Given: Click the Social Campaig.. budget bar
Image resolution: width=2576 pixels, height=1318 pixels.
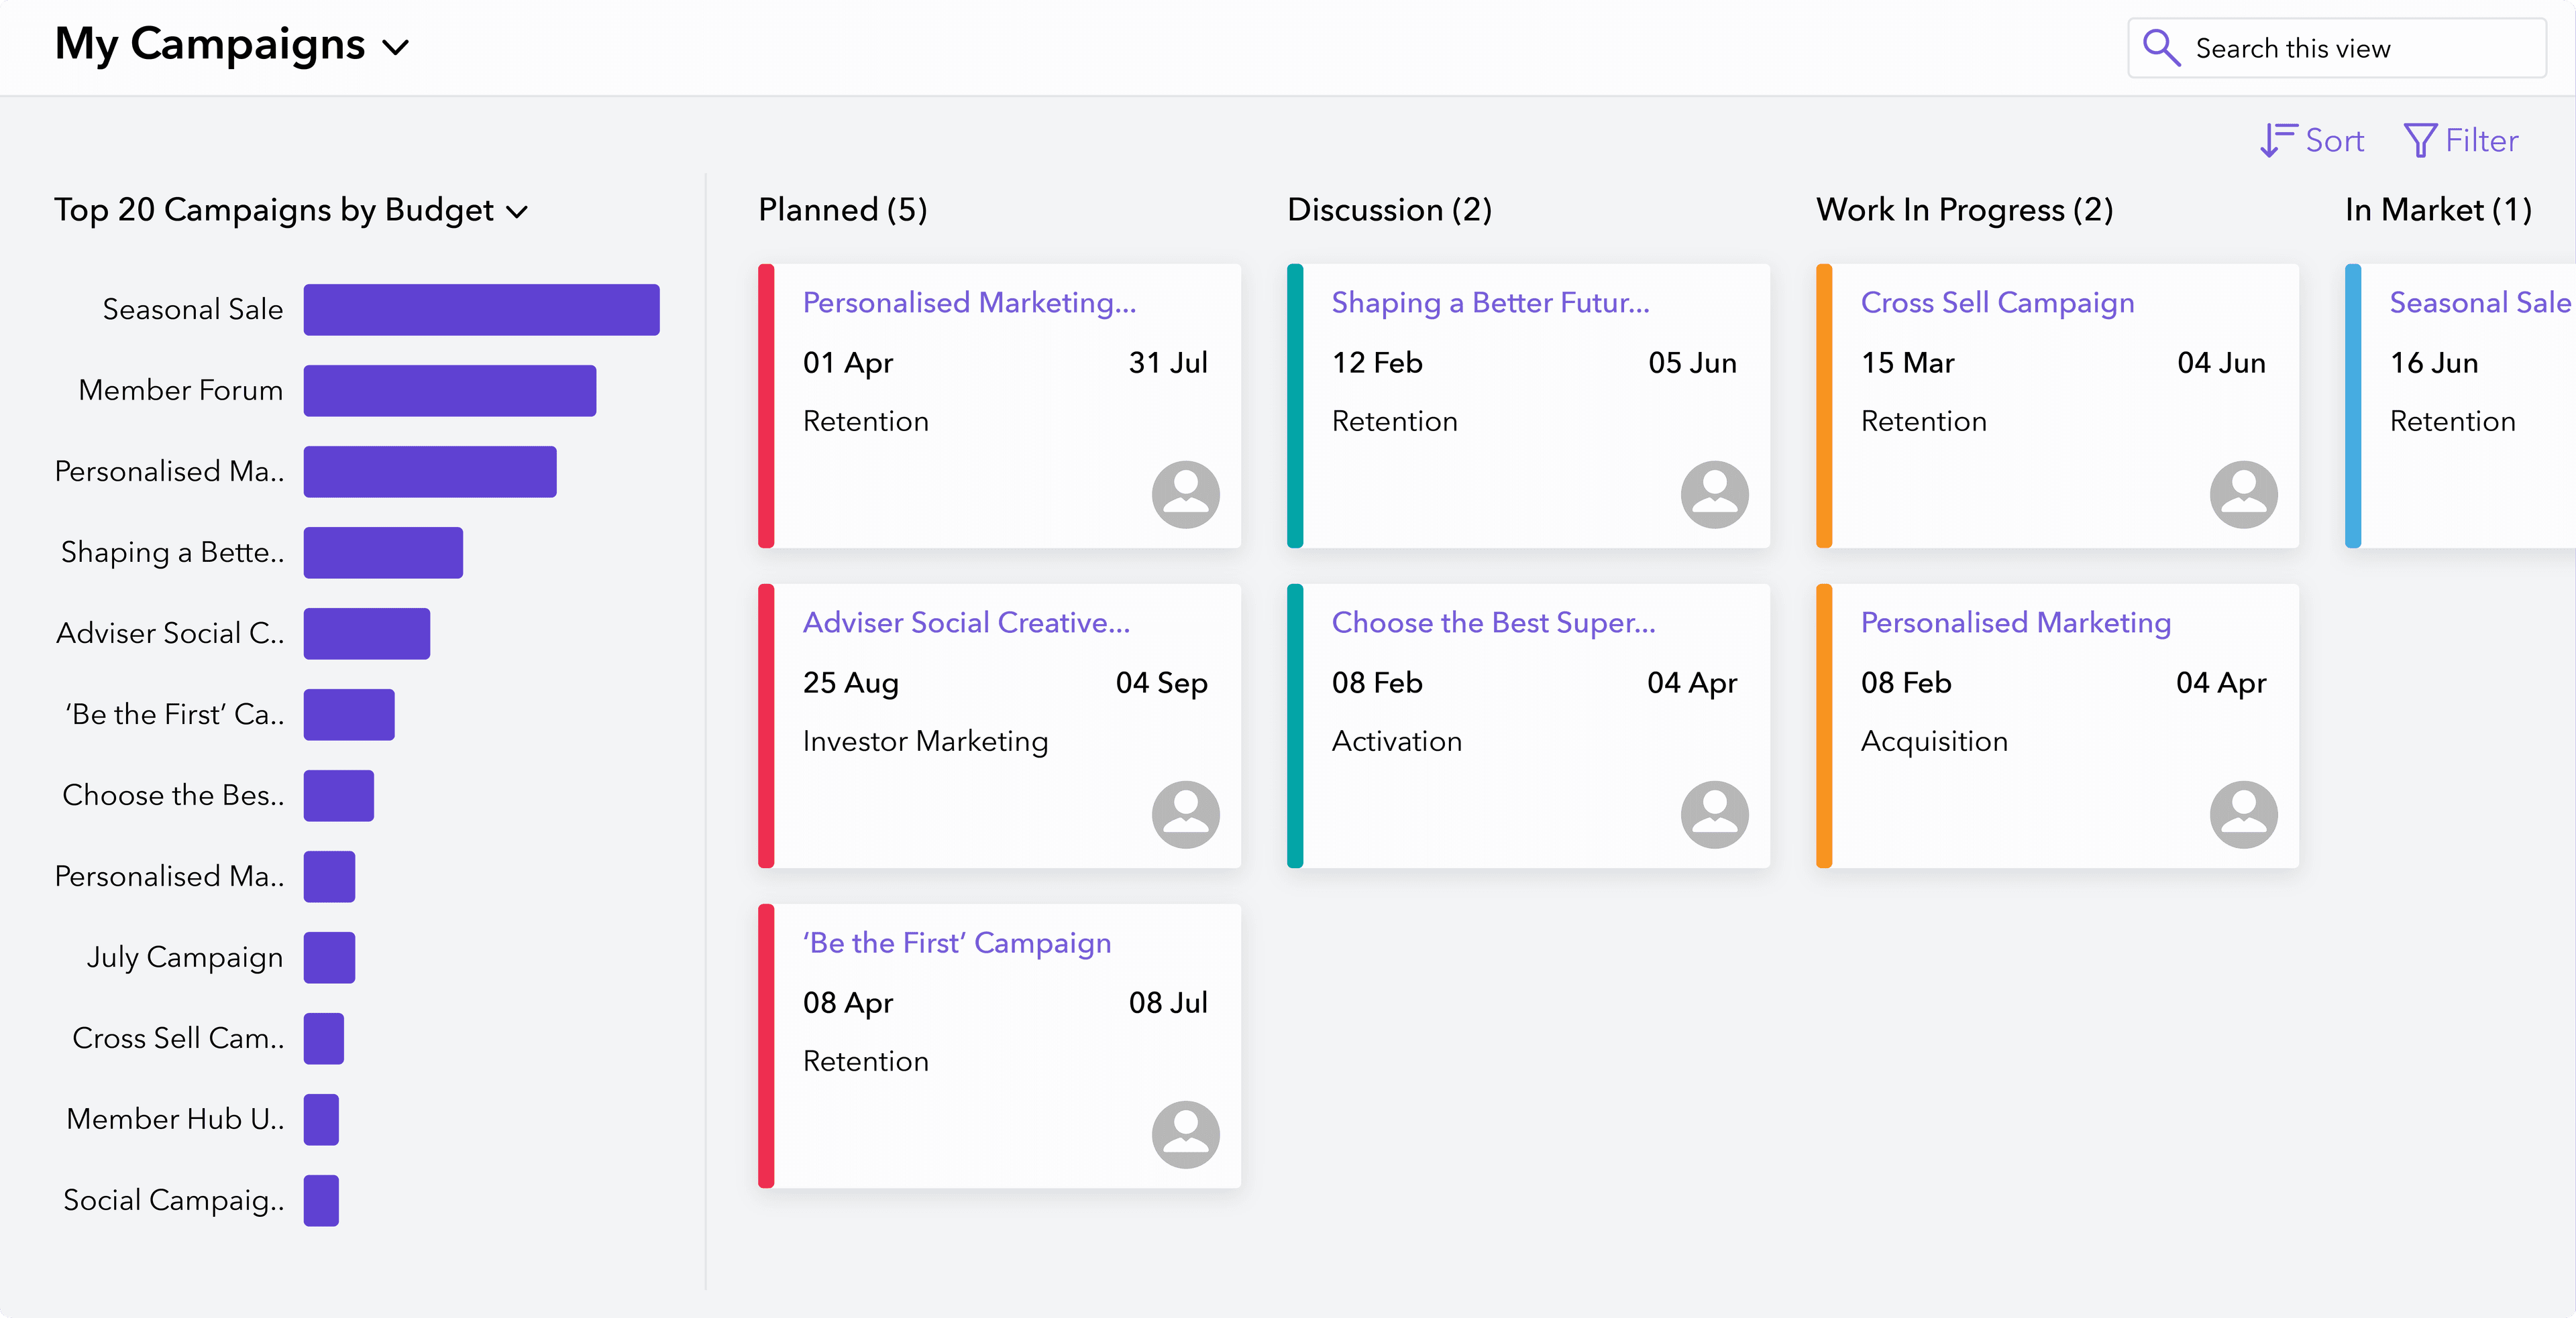Looking at the screenshot, I should pyautogui.click(x=321, y=1200).
